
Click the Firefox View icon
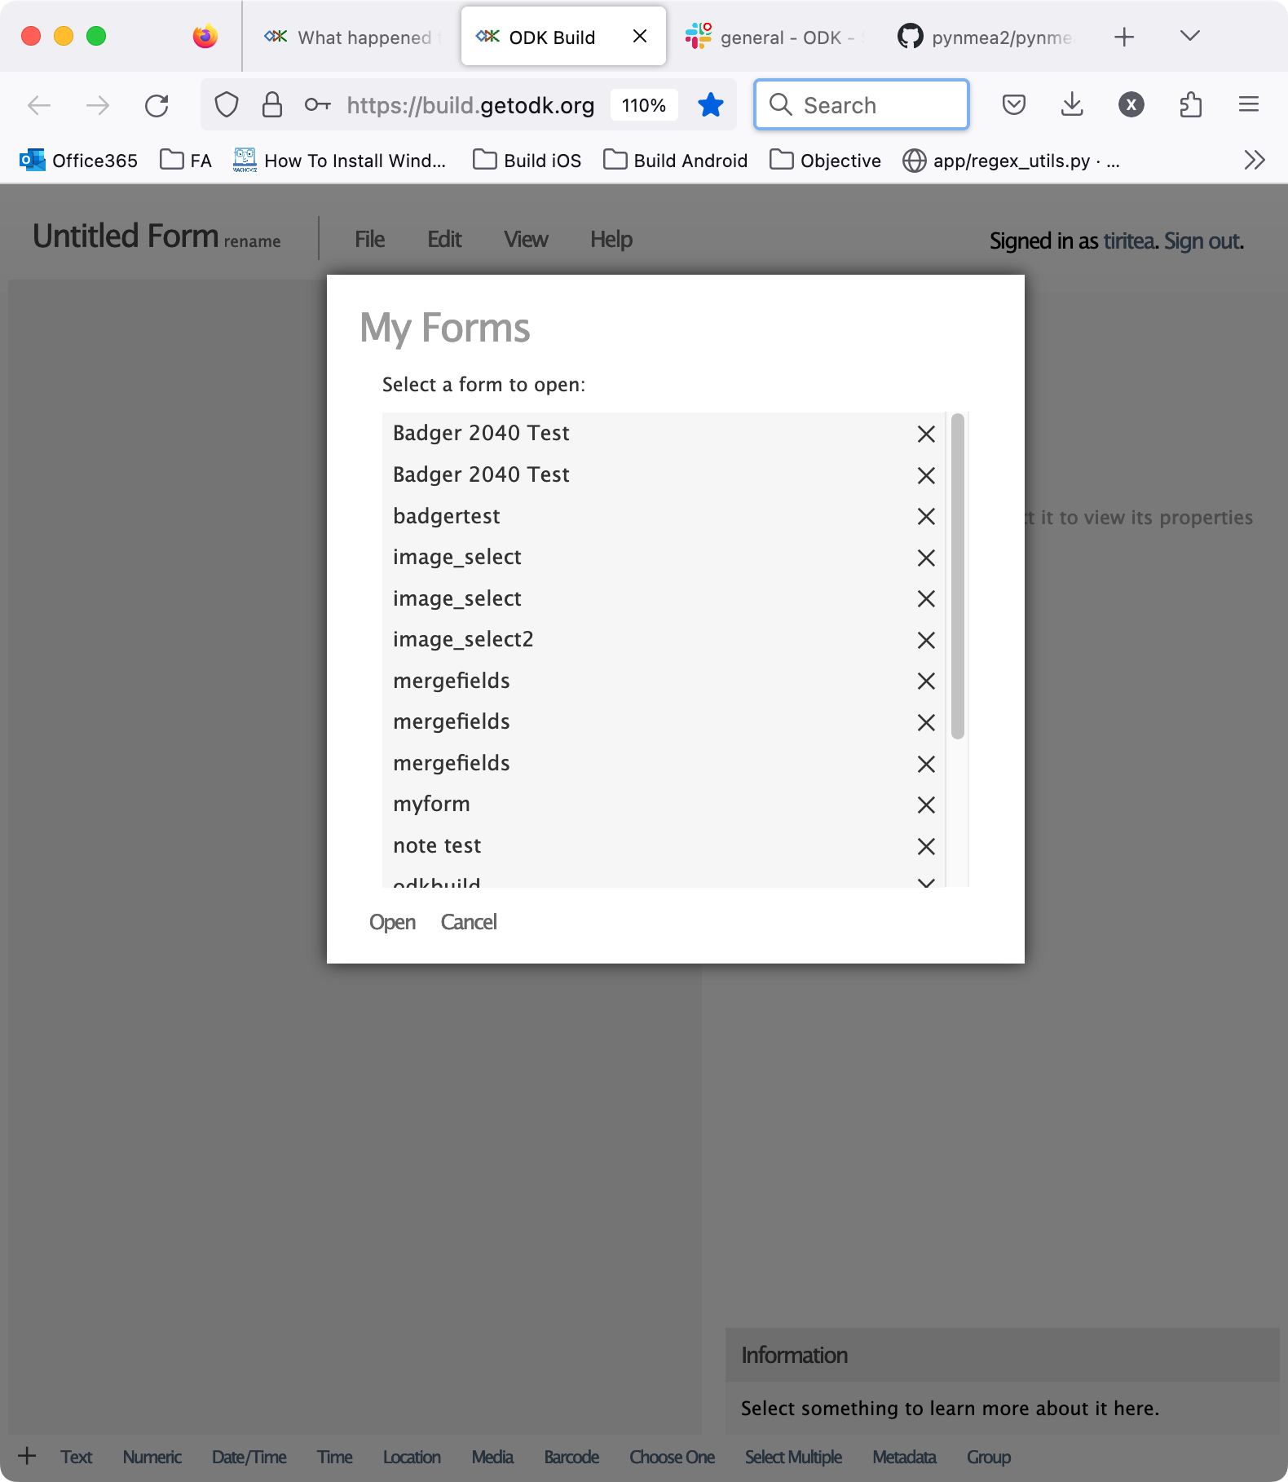(x=205, y=36)
